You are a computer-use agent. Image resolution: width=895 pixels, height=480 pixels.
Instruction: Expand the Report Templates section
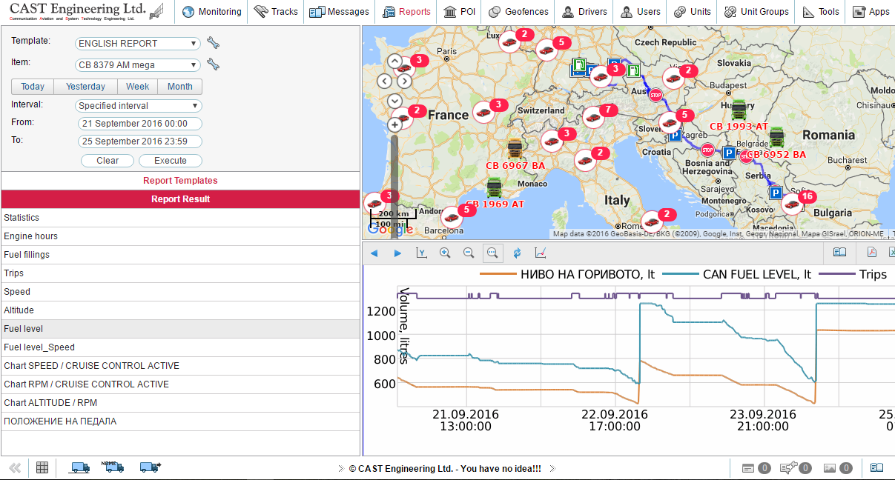tap(180, 181)
